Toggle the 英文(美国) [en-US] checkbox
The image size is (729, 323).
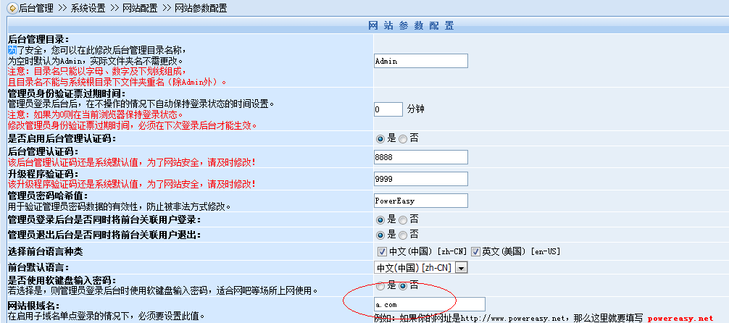tap(475, 251)
